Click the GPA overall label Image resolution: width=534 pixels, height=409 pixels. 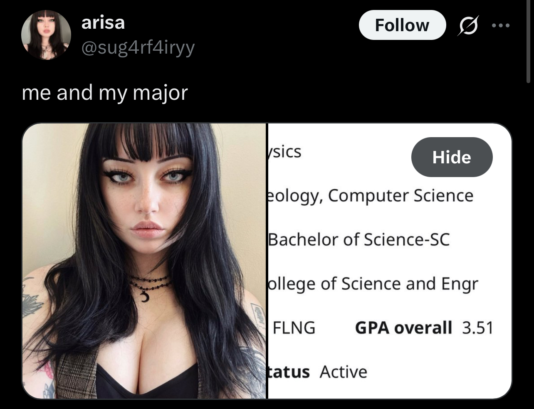point(403,328)
